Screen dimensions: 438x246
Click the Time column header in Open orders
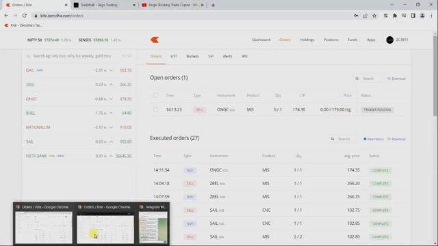coord(170,96)
